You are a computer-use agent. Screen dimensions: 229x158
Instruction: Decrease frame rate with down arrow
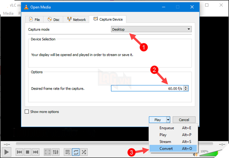pyautogui.click(x=186, y=90)
